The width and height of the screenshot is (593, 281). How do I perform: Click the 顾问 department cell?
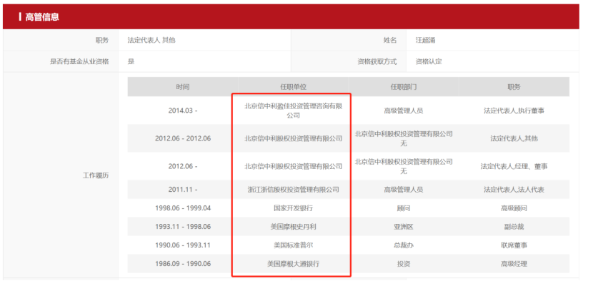[404, 208]
